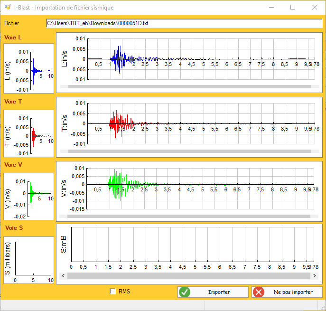
Task: Enable the RMS checkbox
Action: 112,292
